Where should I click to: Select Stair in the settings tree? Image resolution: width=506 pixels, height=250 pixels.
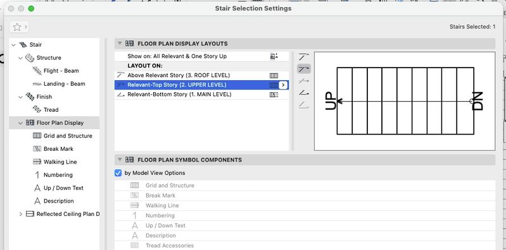click(x=35, y=45)
